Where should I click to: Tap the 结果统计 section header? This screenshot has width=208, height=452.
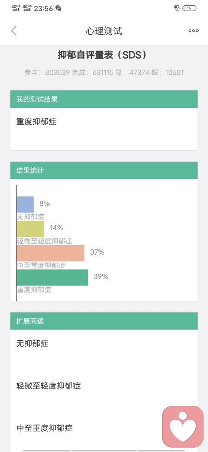click(104, 170)
